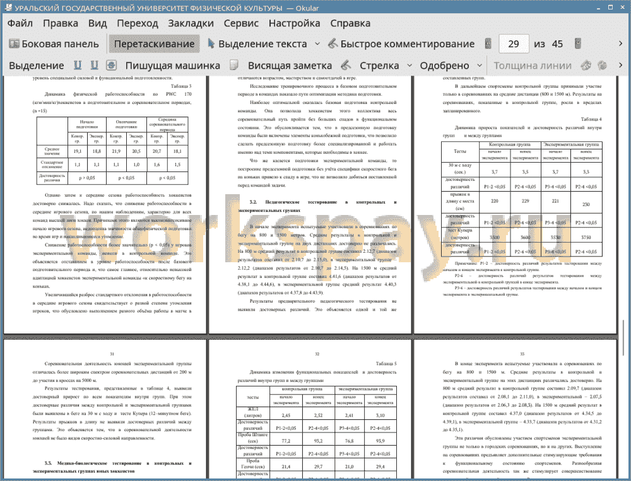Click the value "20,5" in Таблица 3
The image size is (631, 481).
pyautogui.click(x=136, y=151)
